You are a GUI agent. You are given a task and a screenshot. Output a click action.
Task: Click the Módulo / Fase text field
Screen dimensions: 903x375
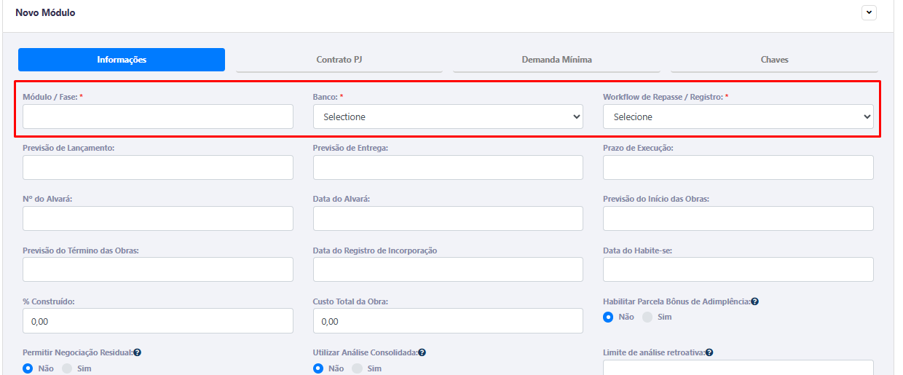[x=158, y=117]
